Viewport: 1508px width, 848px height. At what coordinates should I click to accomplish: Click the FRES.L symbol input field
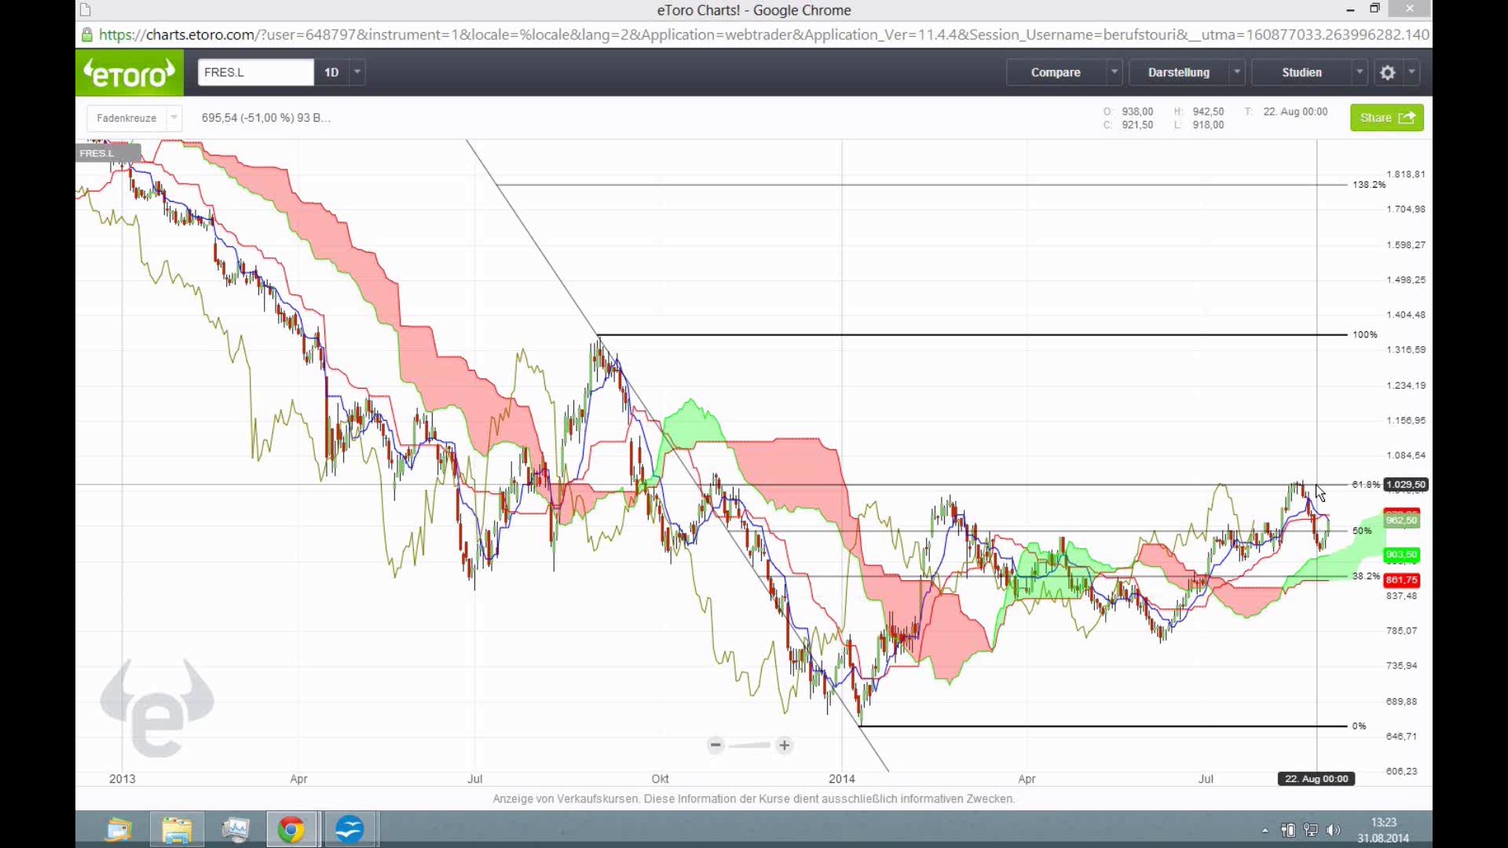pos(255,72)
